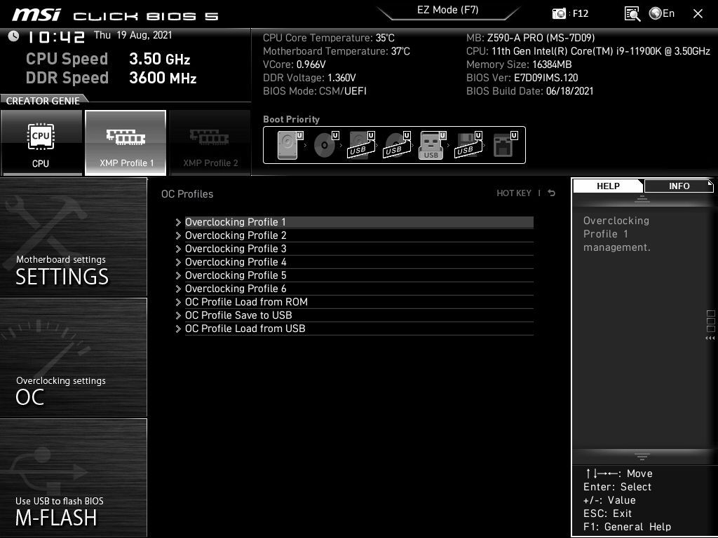
Task: Click the help panel bottom scroll handle
Action: (x=642, y=456)
